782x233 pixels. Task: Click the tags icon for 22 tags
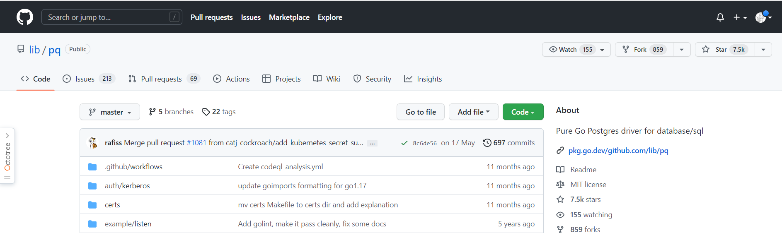coord(206,112)
